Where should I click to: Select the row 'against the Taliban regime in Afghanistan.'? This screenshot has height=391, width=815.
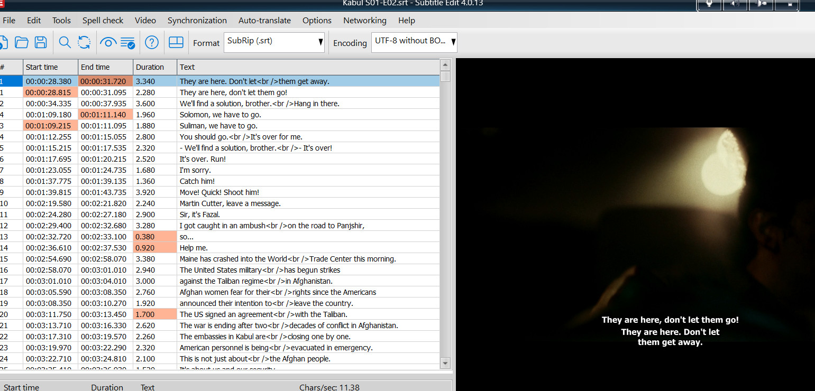[220, 281]
